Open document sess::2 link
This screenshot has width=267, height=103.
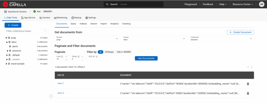pyautogui.click(x=60, y=93)
